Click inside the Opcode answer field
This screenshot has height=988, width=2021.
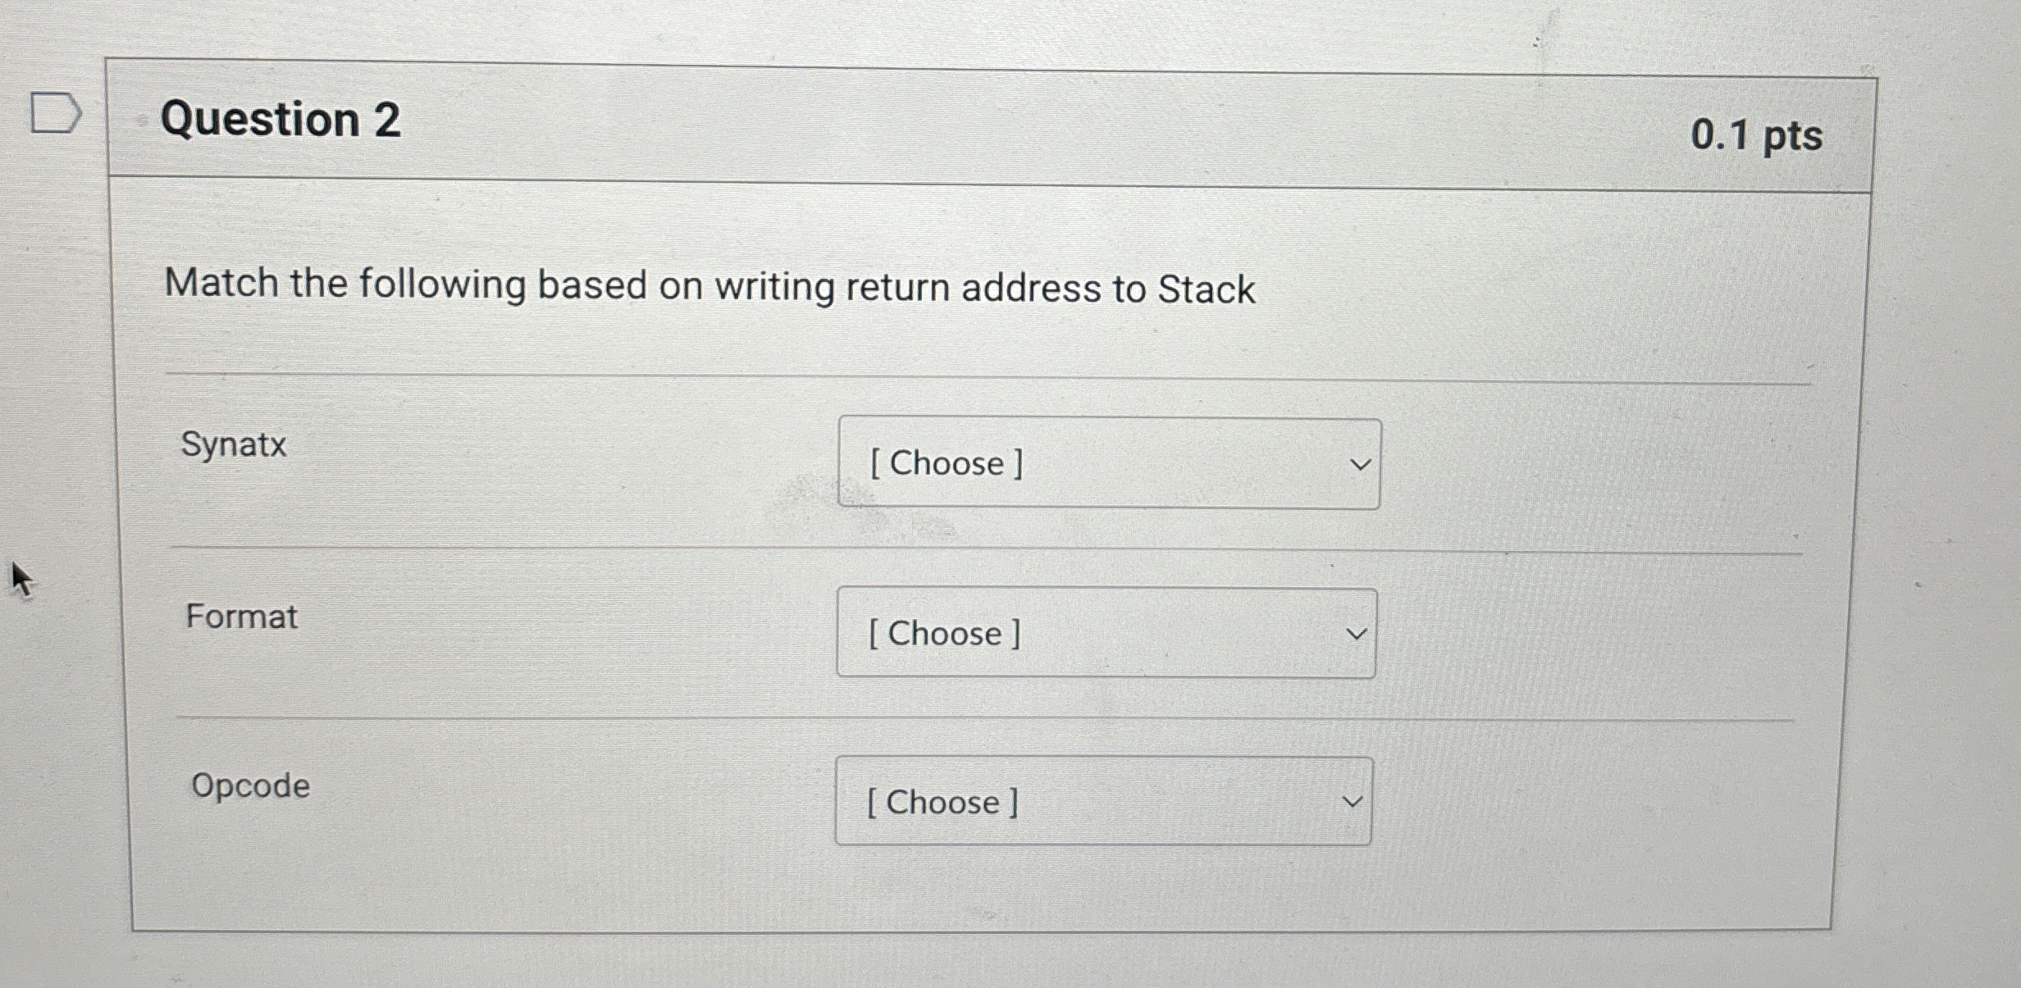(x=1017, y=802)
